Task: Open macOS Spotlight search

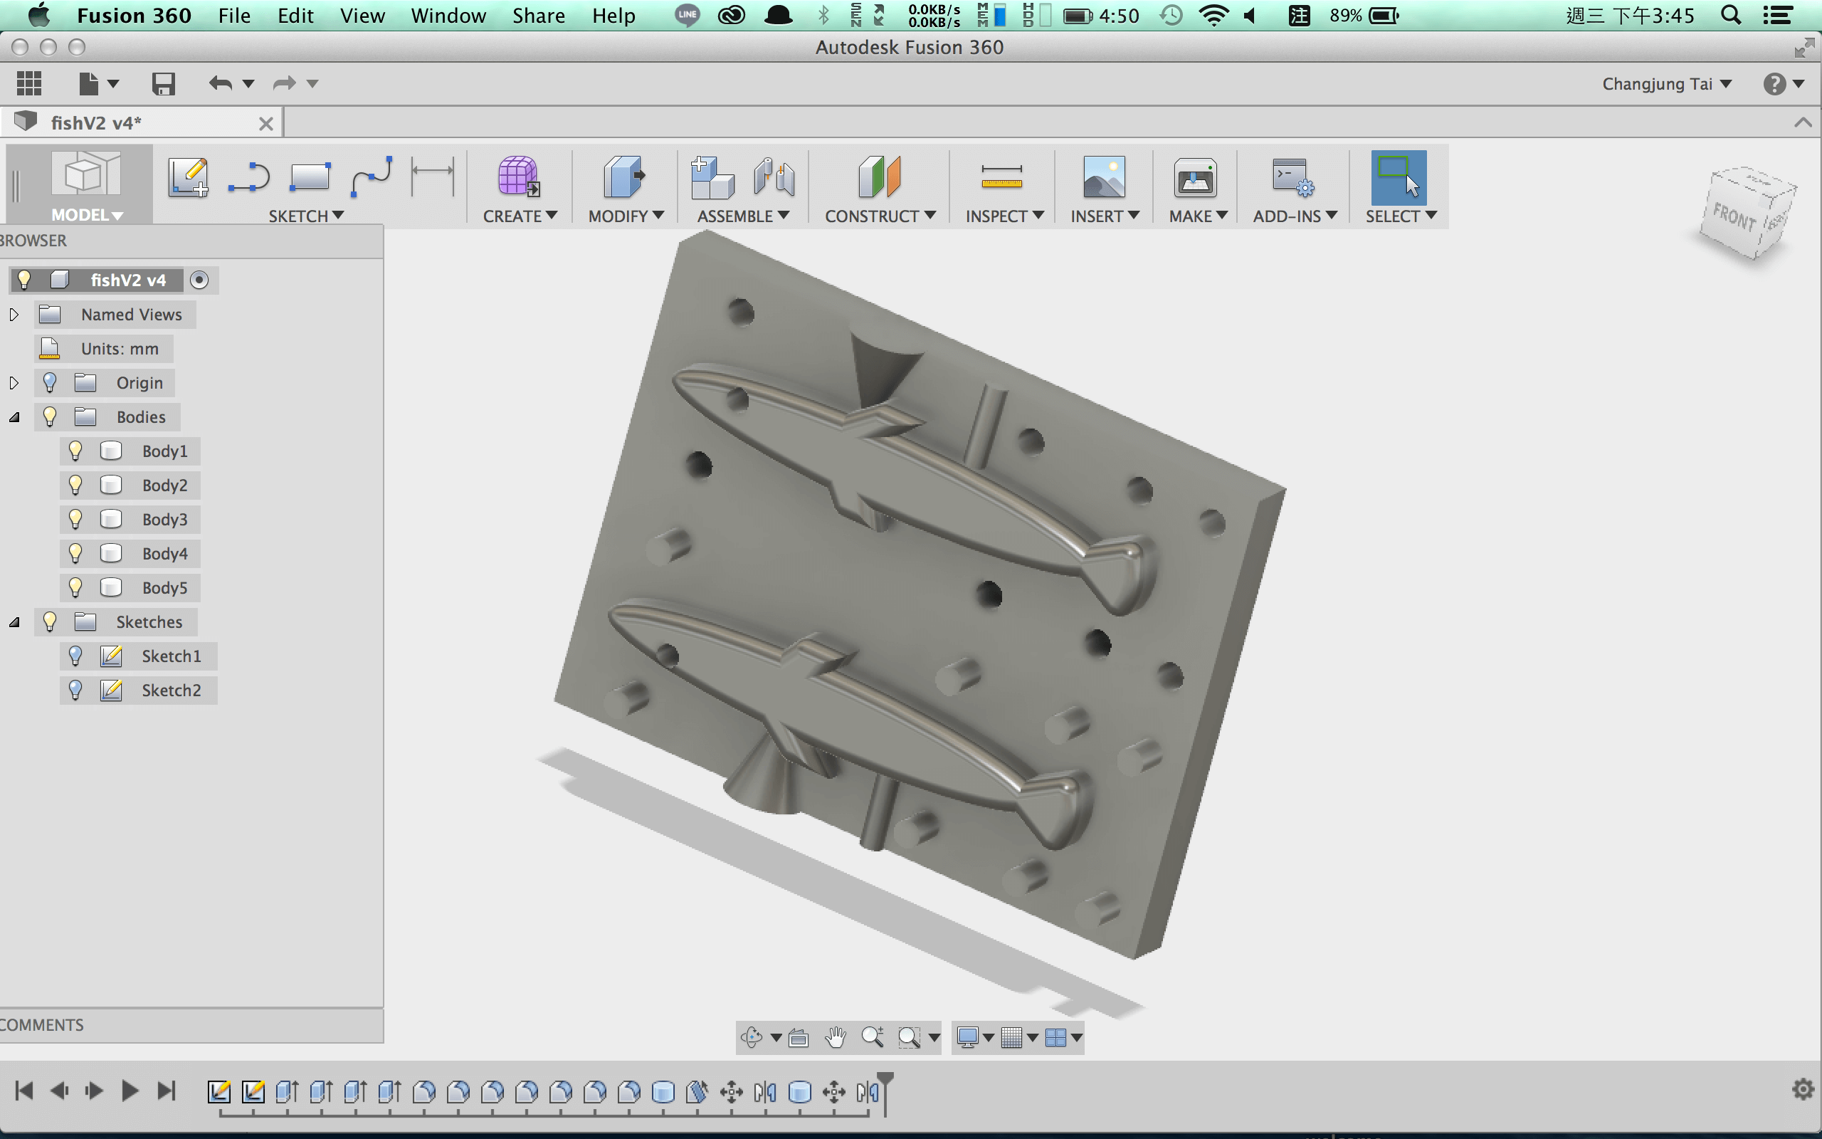Action: [x=1731, y=15]
